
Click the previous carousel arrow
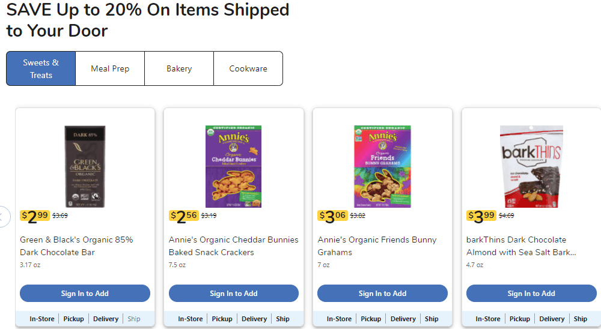(3, 216)
